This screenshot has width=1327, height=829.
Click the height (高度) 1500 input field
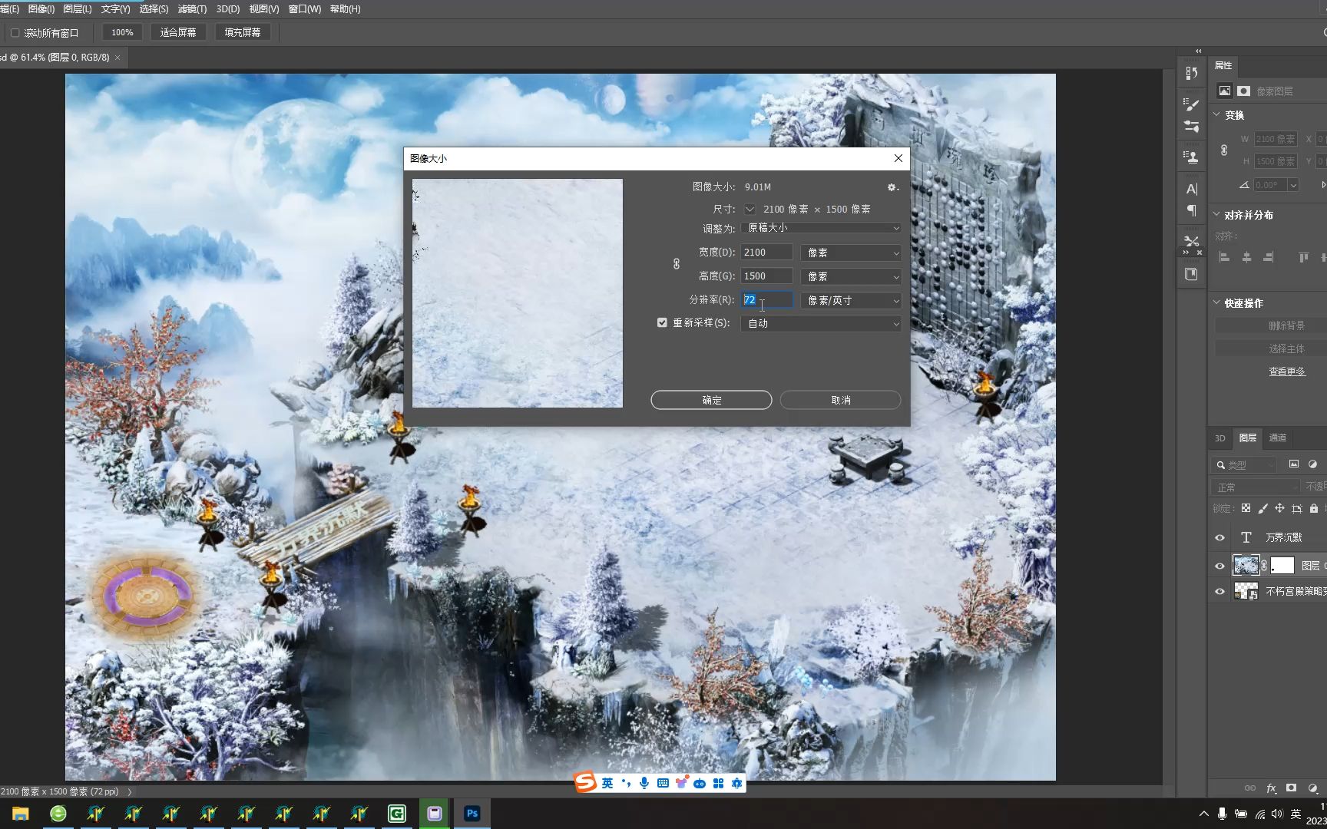(x=766, y=276)
